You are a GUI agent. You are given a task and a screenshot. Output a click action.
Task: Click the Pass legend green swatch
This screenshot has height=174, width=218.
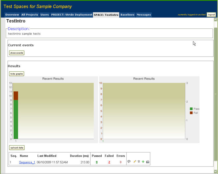(191, 109)
